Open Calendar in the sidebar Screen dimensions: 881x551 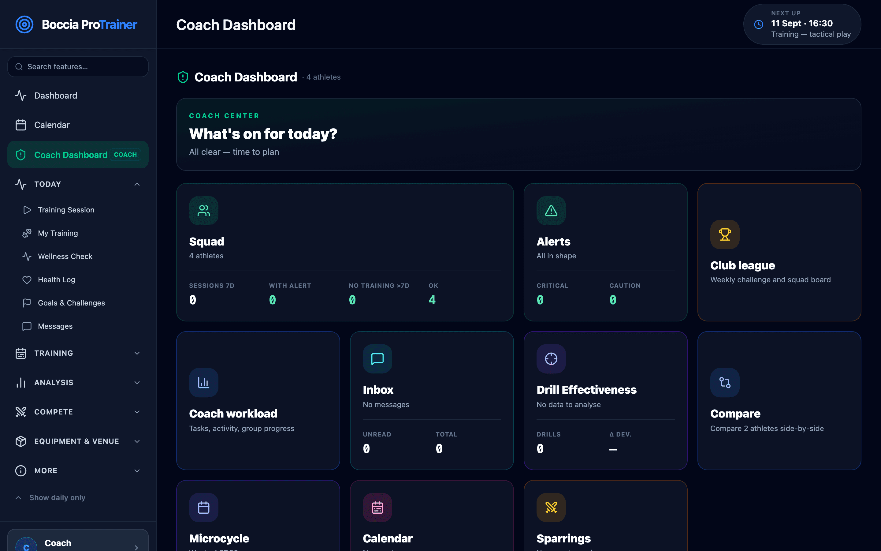pos(78,125)
